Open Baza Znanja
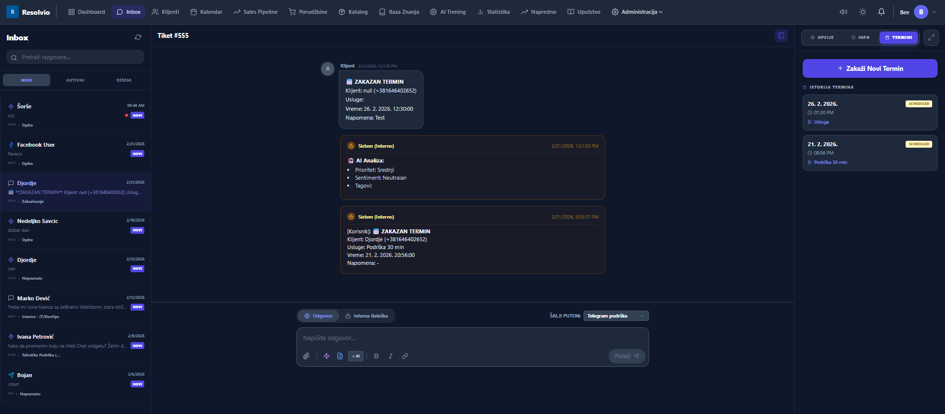Viewport: 945px width, 414px height. 399,12
